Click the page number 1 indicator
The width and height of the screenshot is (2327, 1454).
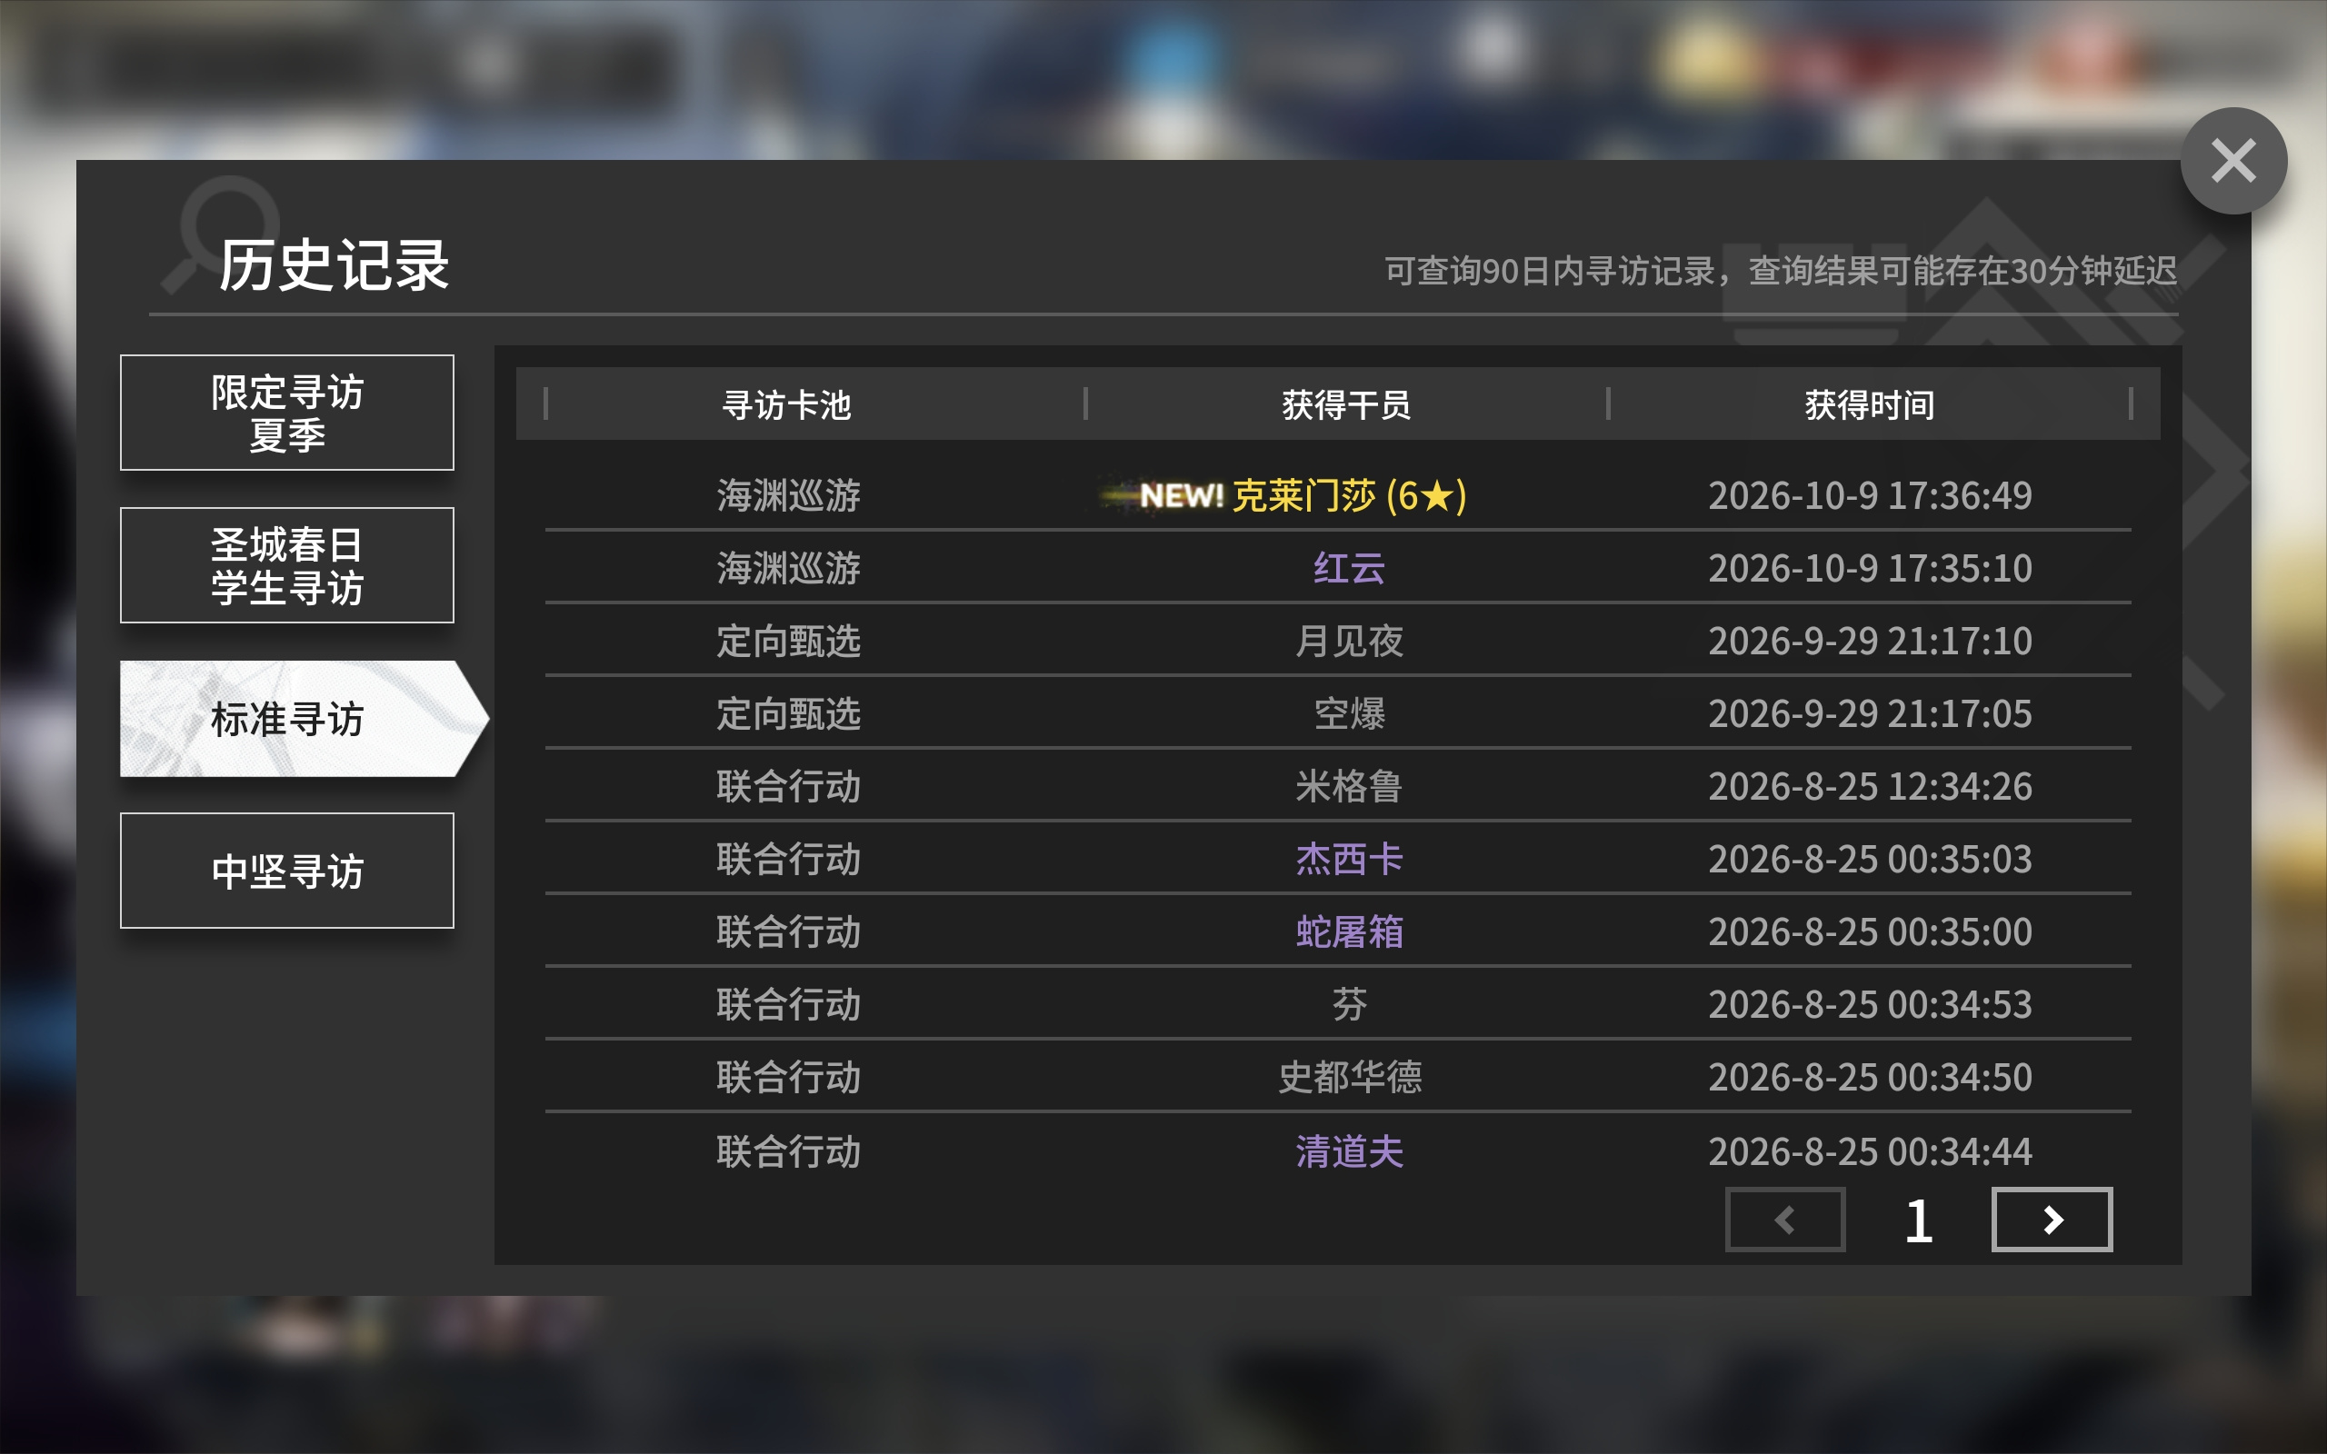[x=1918, y=1221]
